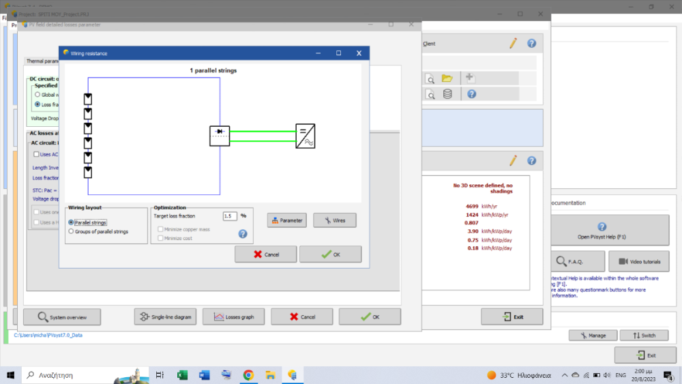Click the pencil edit icon beside Client

(x=513, y=44)
